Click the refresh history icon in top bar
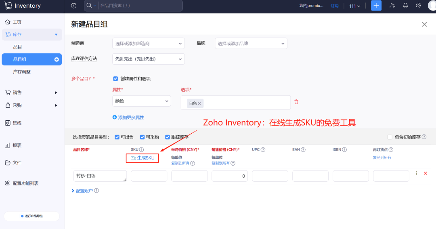 coord(74,6)
